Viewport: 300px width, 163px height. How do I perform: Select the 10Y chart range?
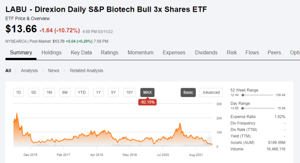pyautogui.click(x=130, y=93)
